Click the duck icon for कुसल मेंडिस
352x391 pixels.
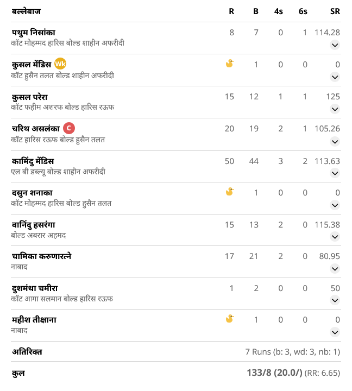230,64
